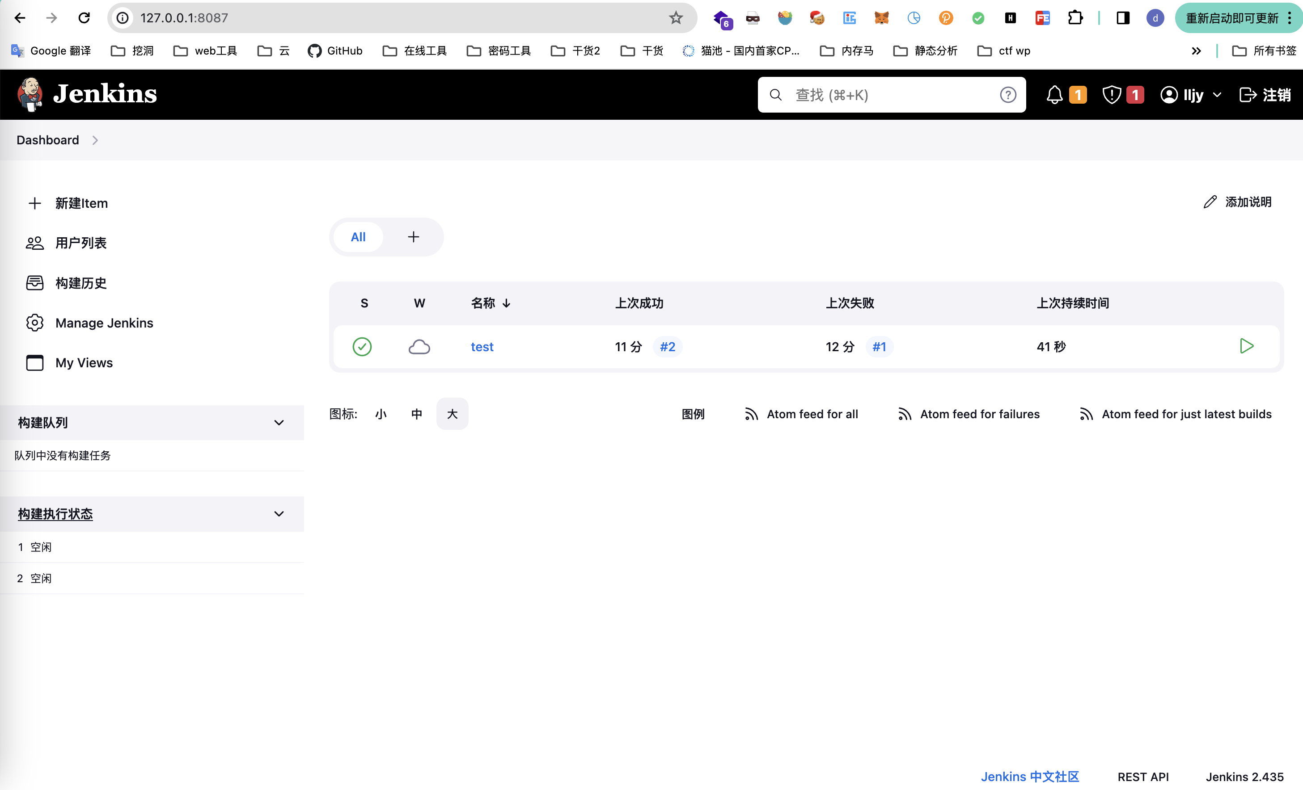Click the Dashboard breadcrumb link

point(47,140)
